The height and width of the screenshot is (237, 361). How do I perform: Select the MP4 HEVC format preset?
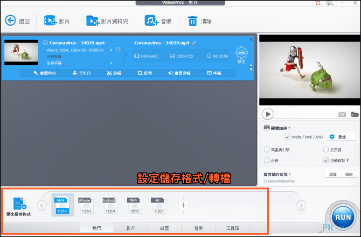click(x=134, y=205)
